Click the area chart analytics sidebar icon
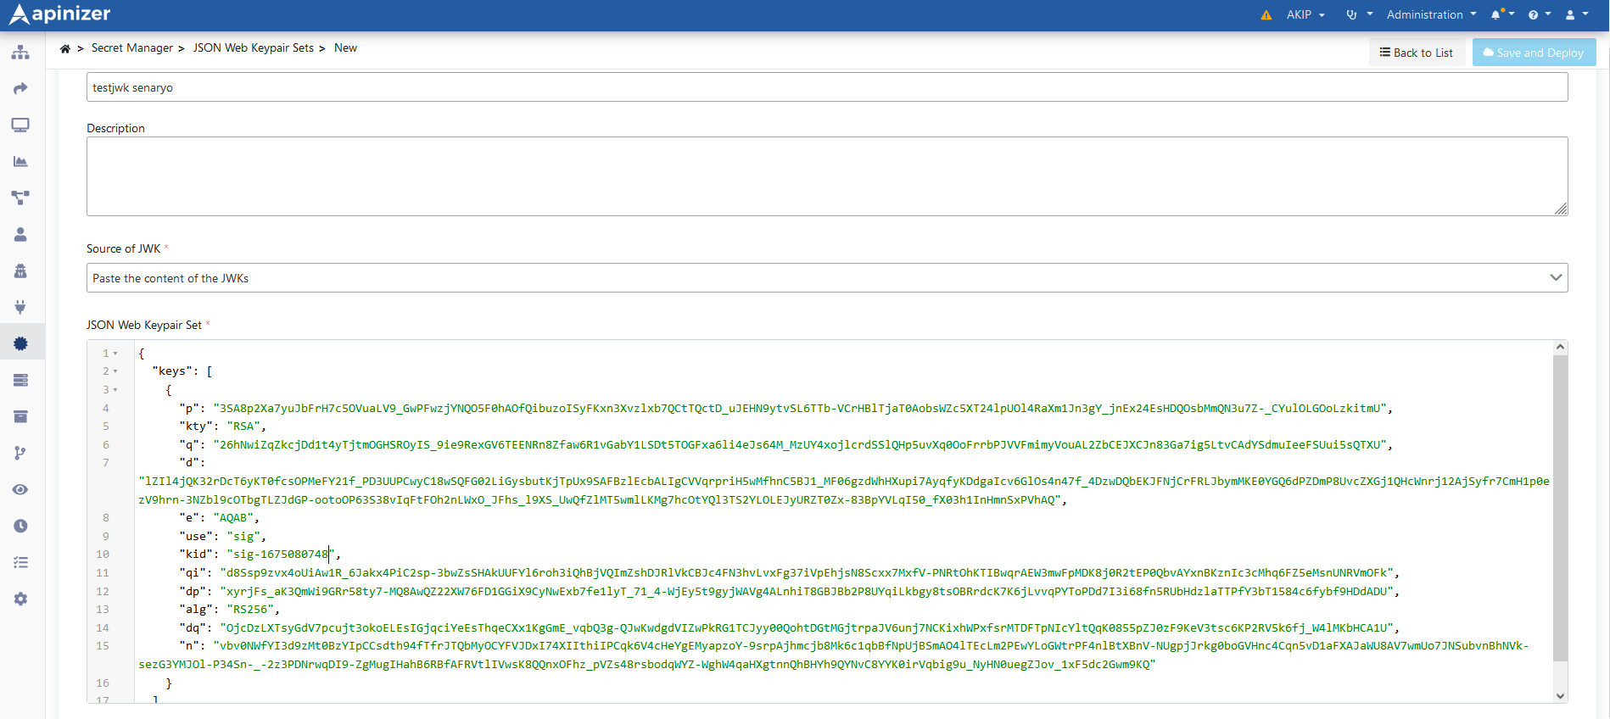The height and width of the screenshot is (719, 1610). click(x=20, y=161)
